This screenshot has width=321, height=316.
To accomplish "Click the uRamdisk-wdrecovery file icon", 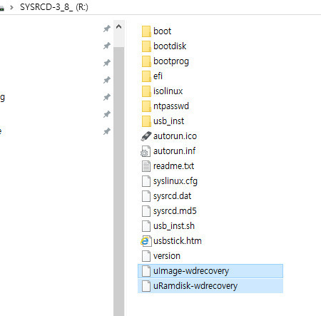I will pyautogui.click(x=146, y=286).
